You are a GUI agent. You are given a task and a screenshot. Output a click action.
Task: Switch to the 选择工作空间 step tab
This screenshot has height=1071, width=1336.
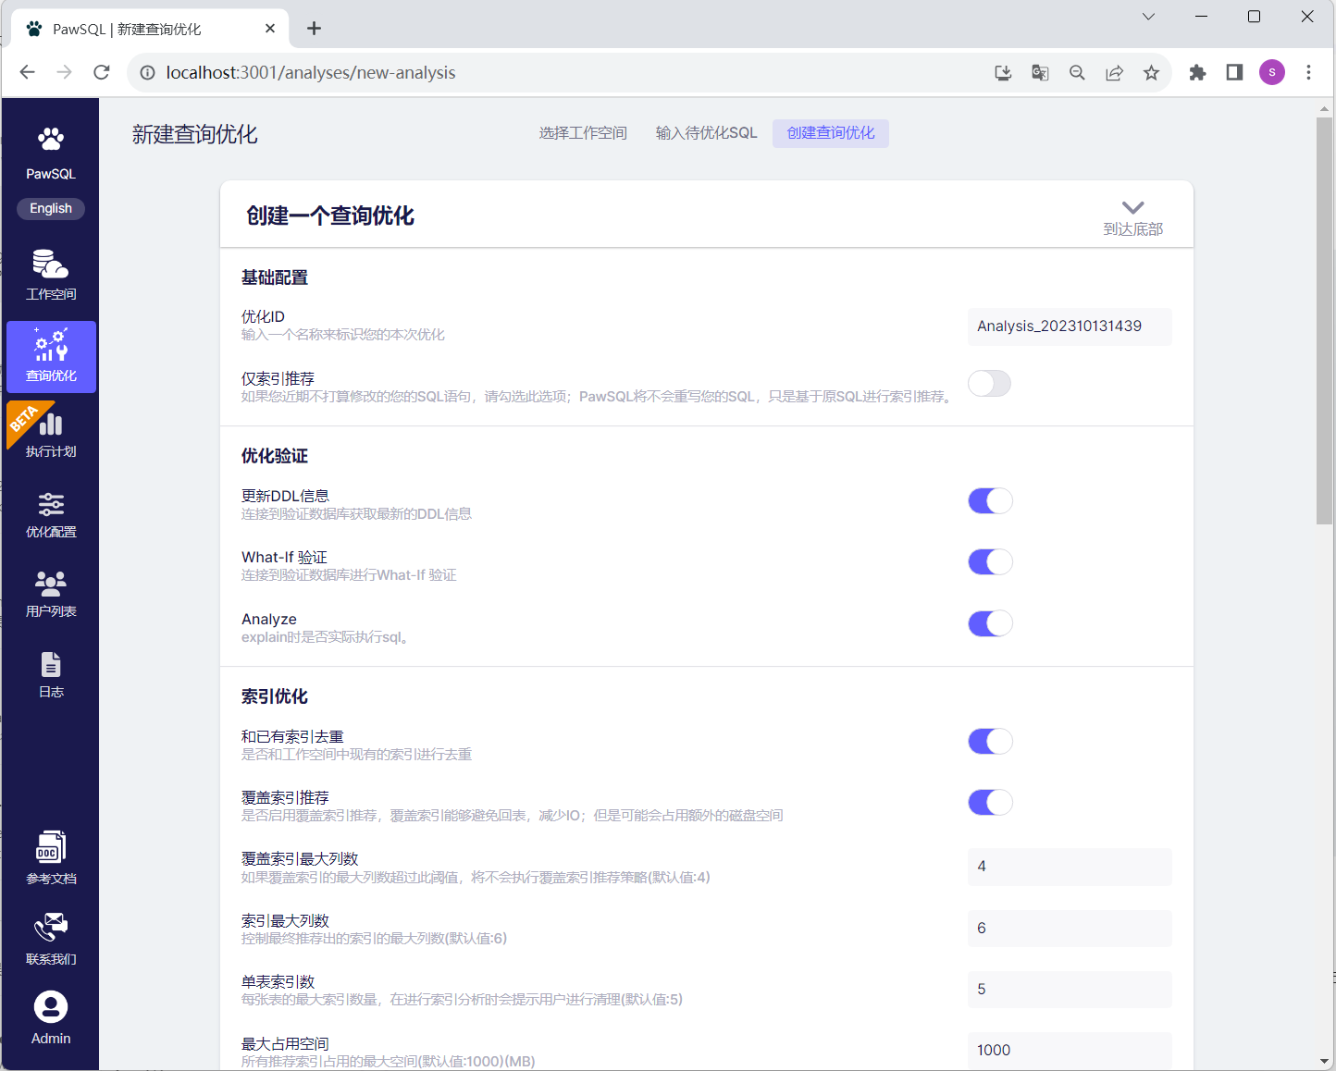[x=583, y=133]
